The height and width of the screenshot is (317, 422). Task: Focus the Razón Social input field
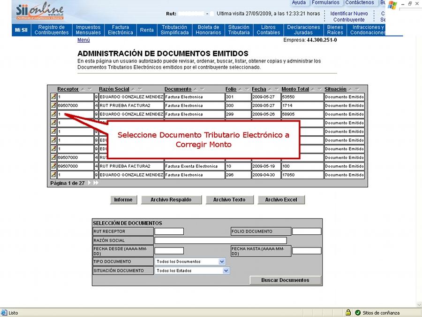click(221, 240)
